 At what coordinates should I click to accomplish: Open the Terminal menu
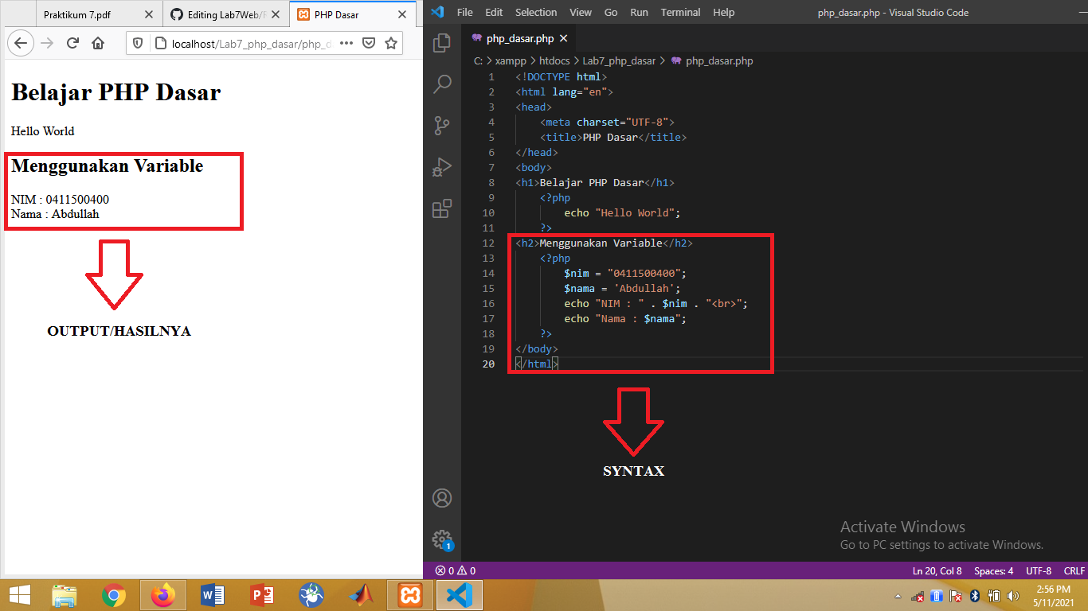(x=679, y=12)
